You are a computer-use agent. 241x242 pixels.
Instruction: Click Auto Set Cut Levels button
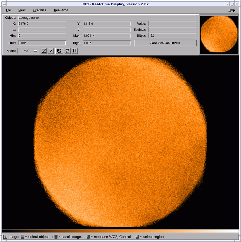(165, 43)
